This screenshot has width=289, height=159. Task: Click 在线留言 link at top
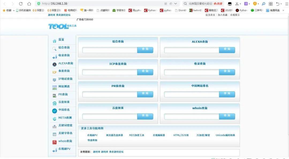[235, 15]
